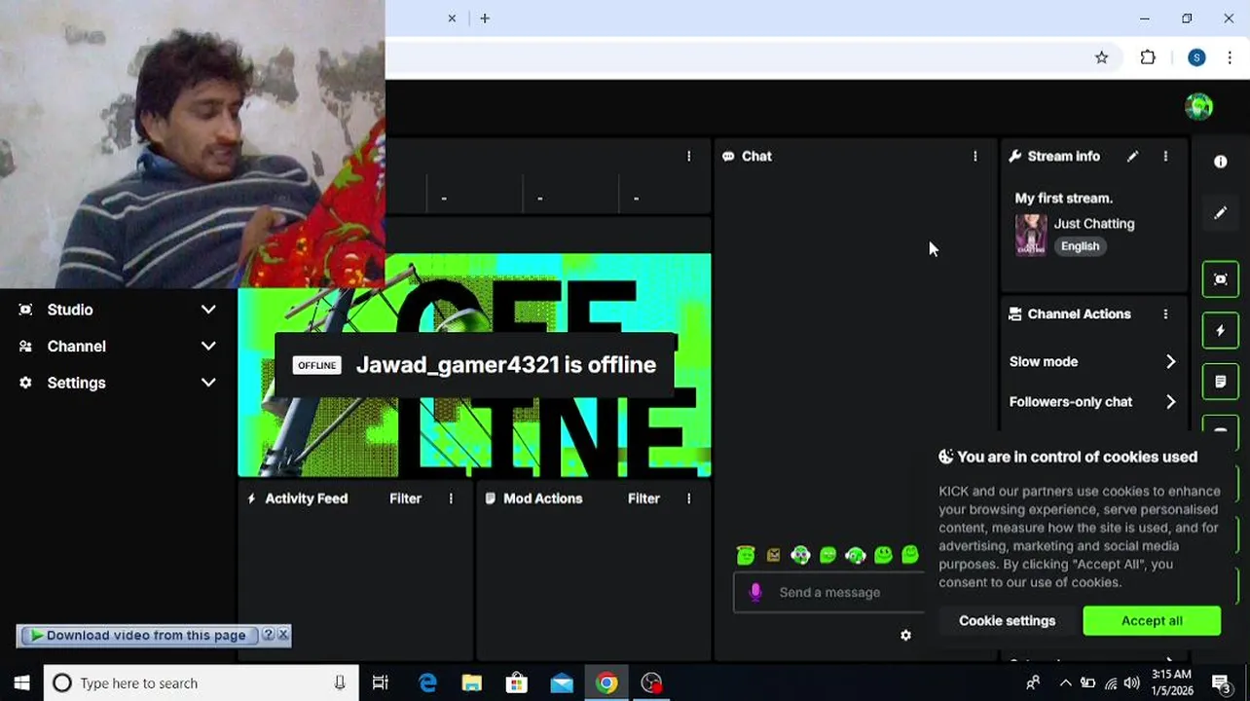The height and width of the screenshot is (701, 1250).
Task: Click the purple microphone icon in chat input
Action: pyautogui.click(x=755, y=592)
